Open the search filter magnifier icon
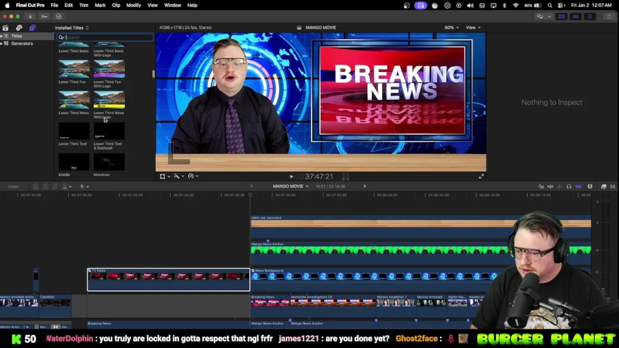 coord(61,37)
